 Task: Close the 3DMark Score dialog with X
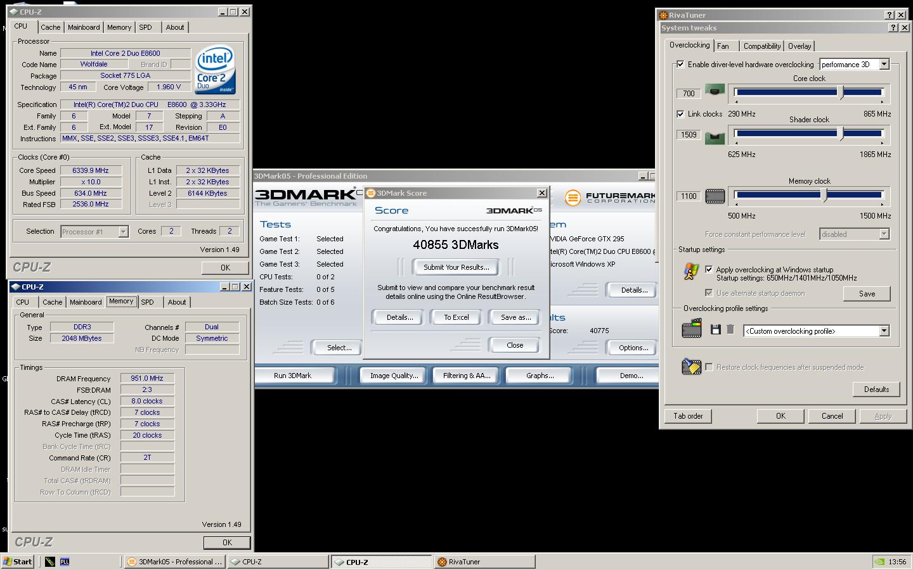[x=542, y=193]
